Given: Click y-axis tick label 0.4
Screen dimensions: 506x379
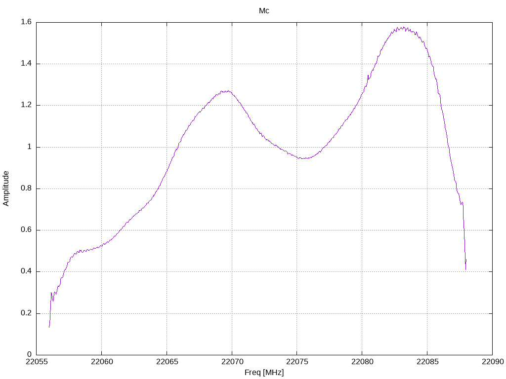Looking at the screenshot, I should [x=26, y=272].
